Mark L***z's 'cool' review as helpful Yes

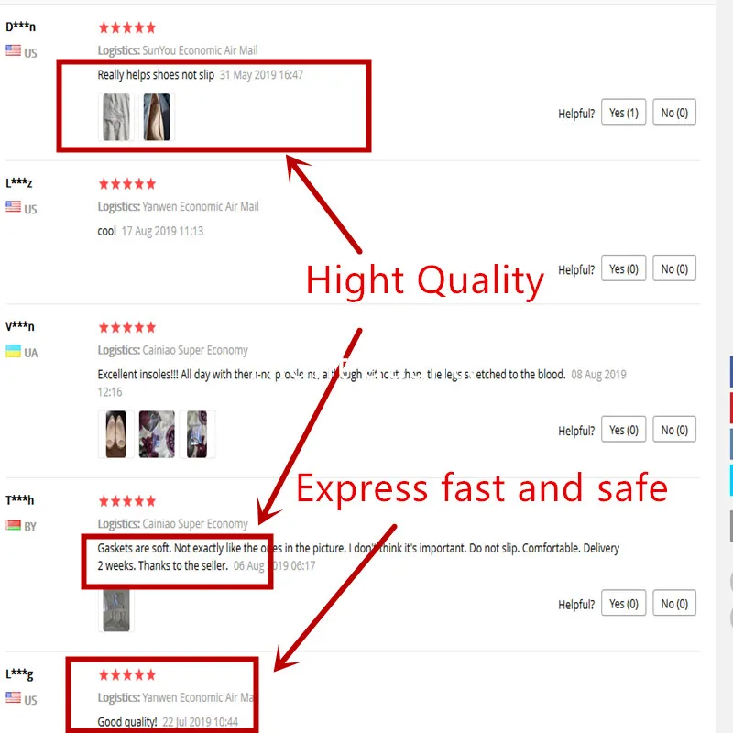pos(623,268)
